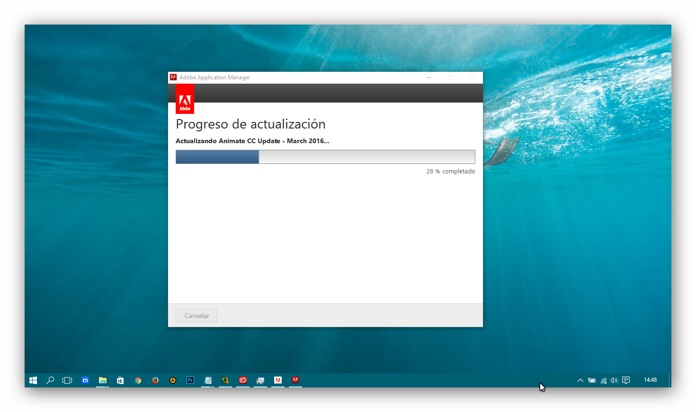
Task: Open the Notepad taskbar icon
Action: tap(208, 380)
